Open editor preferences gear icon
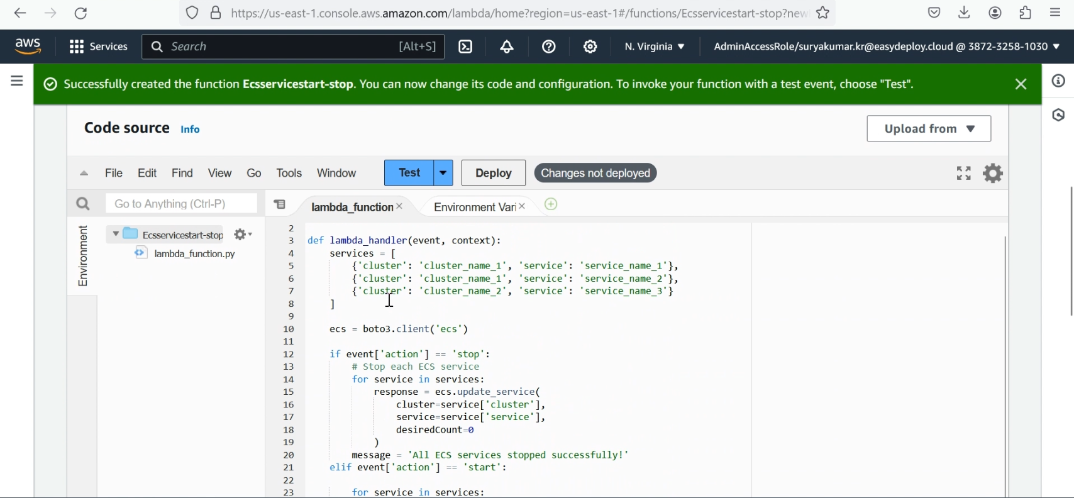 [x=993, y=173]
